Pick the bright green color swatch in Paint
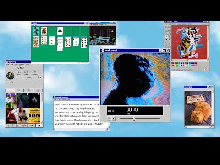This screenshot has height=165, width=220. 177,66
